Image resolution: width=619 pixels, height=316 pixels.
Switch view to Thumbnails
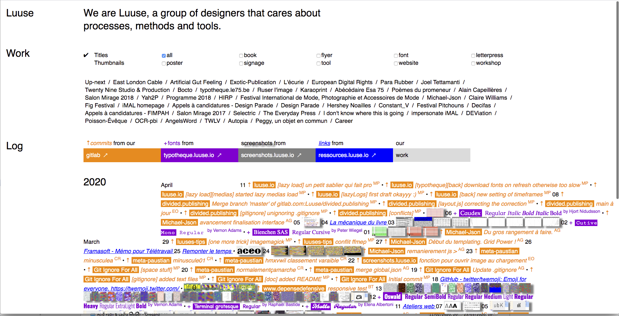(x=109, y=63)
